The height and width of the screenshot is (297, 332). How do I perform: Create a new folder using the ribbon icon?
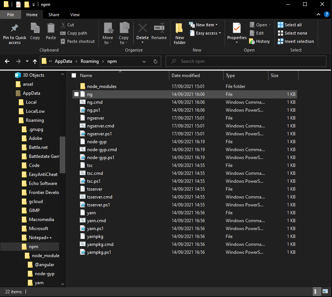180,33
